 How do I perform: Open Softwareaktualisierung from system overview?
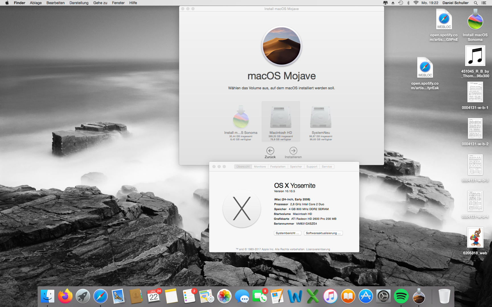[323, 233]
